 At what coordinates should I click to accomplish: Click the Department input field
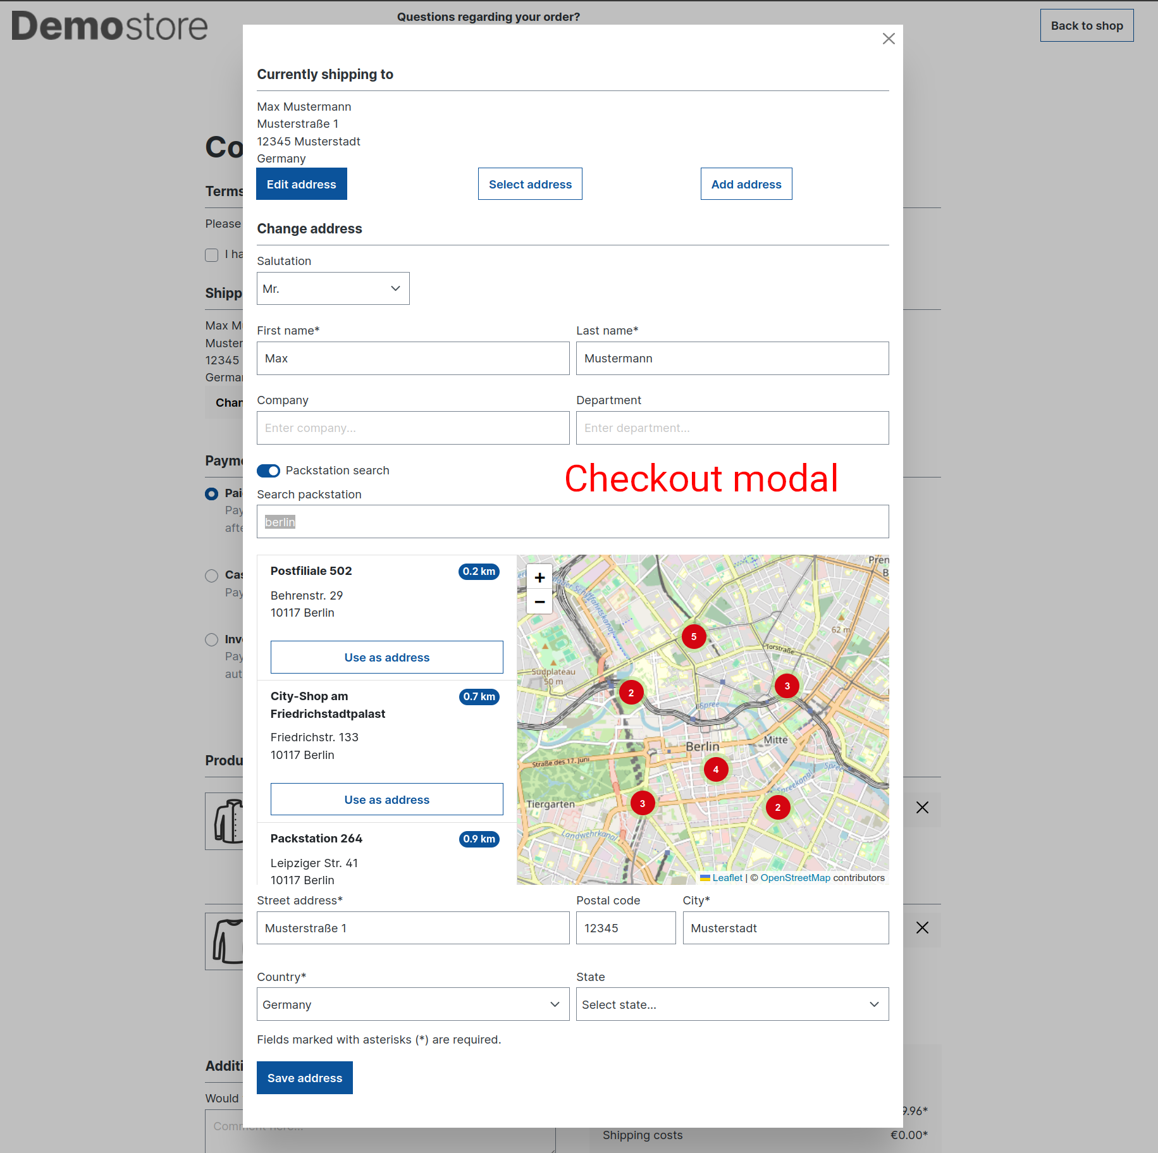click(732, 428)
